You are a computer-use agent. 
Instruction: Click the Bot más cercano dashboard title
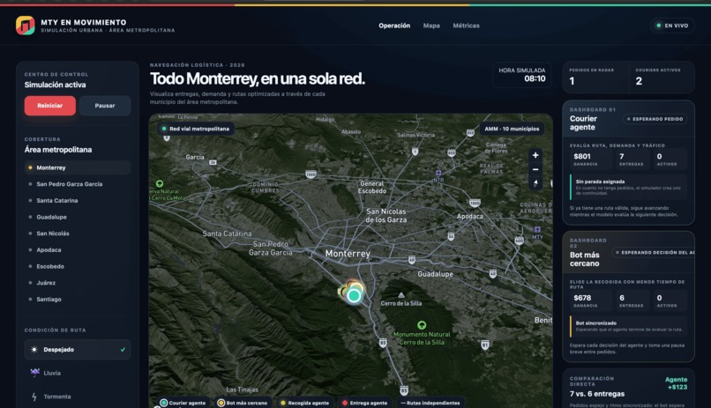pos(585,259)
